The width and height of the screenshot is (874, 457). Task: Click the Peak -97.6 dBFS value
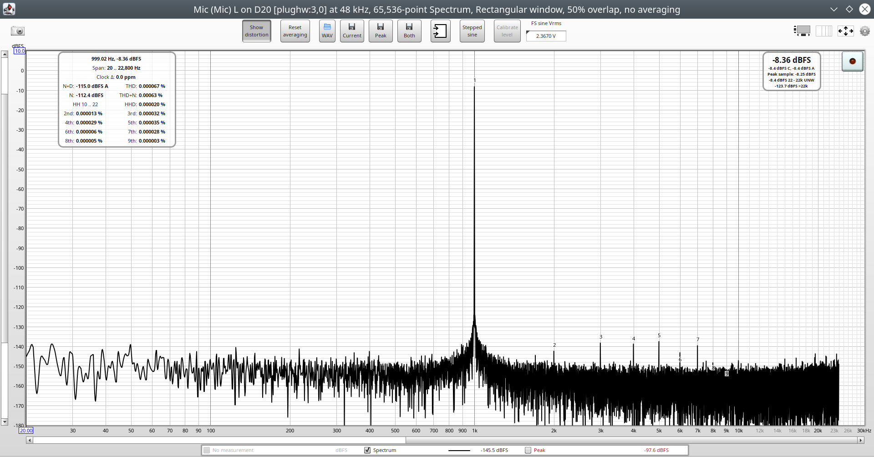click(656, 450)
